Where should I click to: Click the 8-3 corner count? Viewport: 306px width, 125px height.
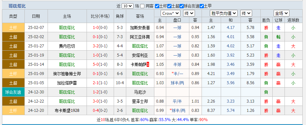pyautogui.click(x=120, y=64)
